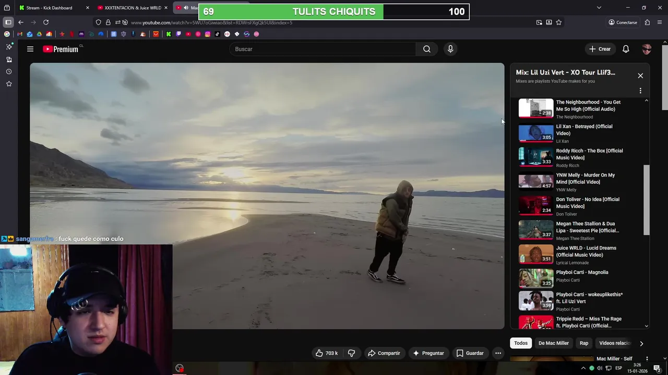Click the main page scrollbar thumb

point(664,77)
